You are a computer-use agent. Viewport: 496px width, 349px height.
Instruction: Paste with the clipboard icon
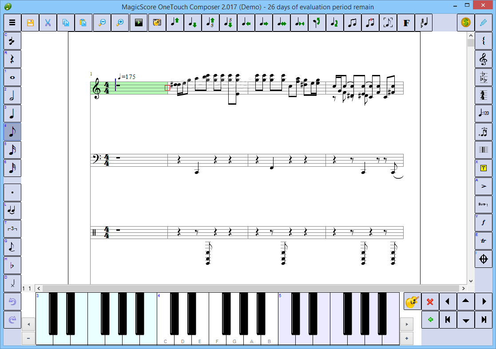[83, 23]
